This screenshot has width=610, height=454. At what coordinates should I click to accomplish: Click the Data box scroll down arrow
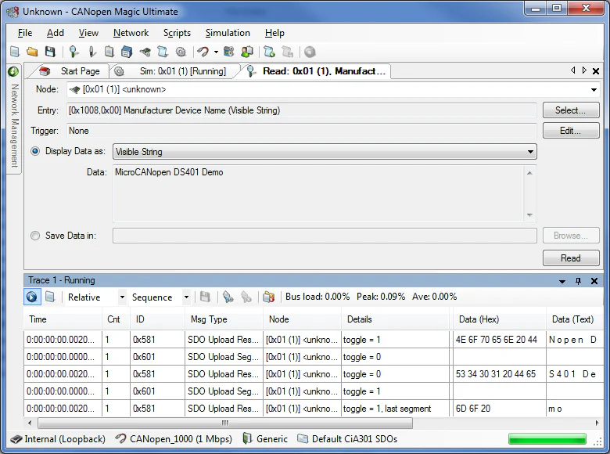(x=529, y=215)
